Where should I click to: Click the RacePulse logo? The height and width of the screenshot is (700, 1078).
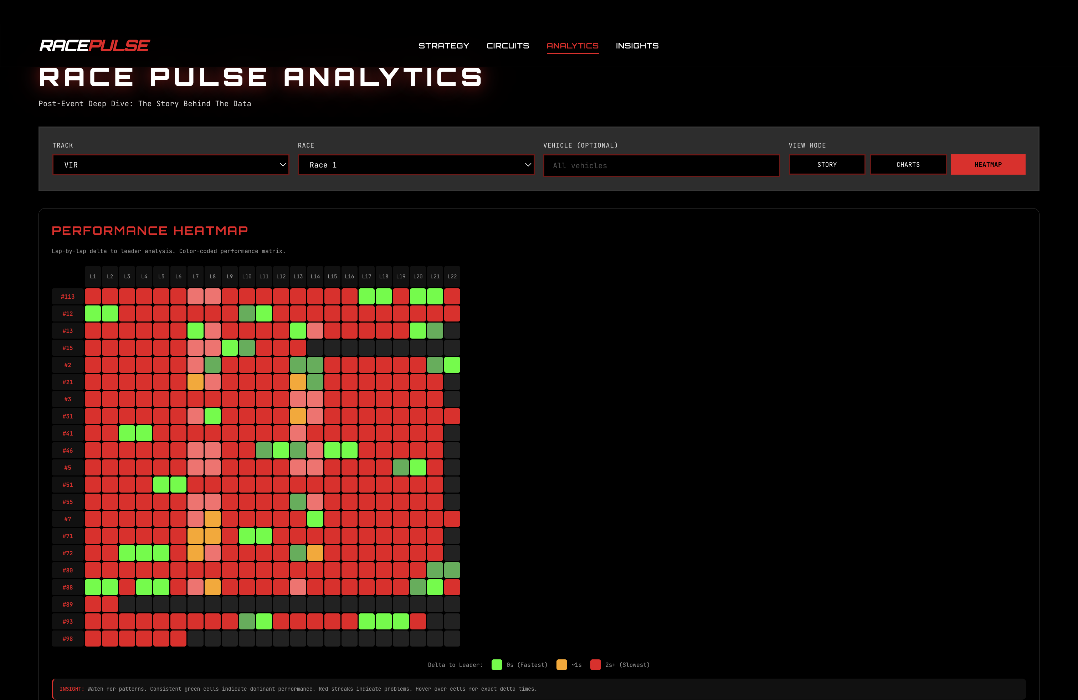click(94, 46)
